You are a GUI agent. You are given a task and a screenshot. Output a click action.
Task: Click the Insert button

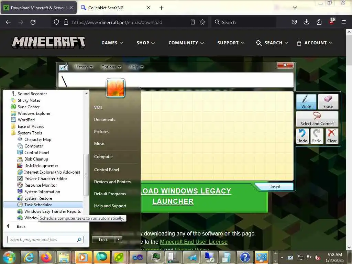click(275, 187)
